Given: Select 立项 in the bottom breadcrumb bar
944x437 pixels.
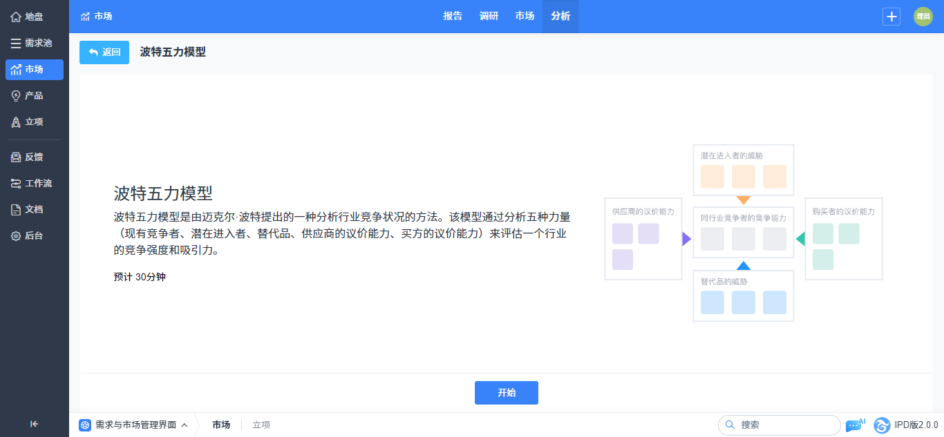Looking at the screenshot, I should coord(261,425).
